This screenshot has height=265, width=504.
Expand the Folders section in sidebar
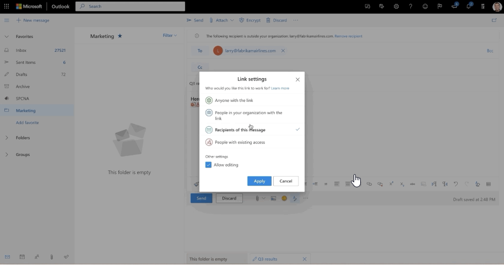tap(23, 138)
